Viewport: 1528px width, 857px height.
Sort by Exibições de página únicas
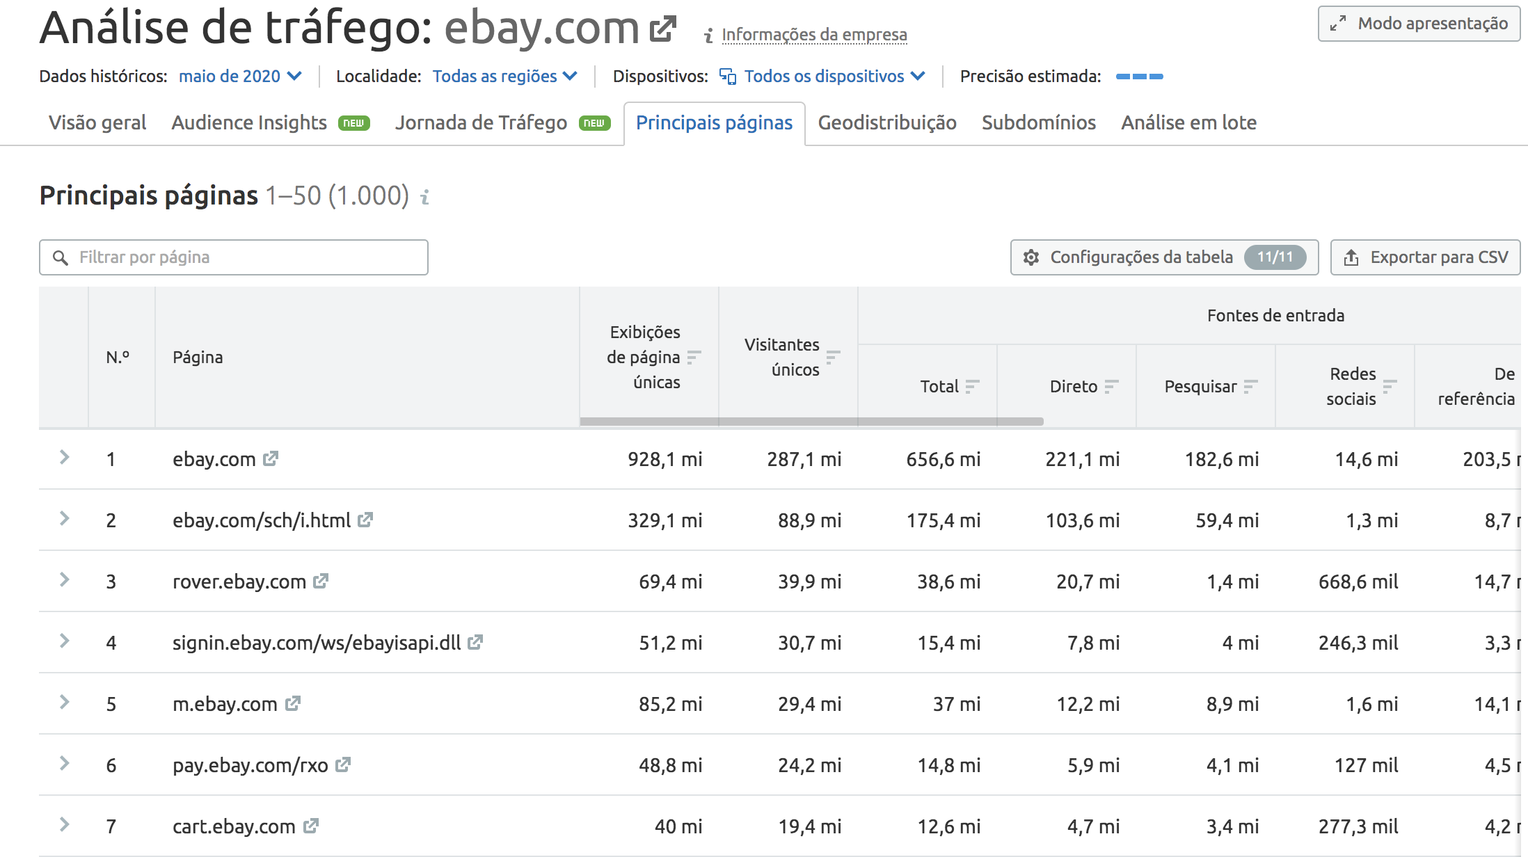pos(693,358)
